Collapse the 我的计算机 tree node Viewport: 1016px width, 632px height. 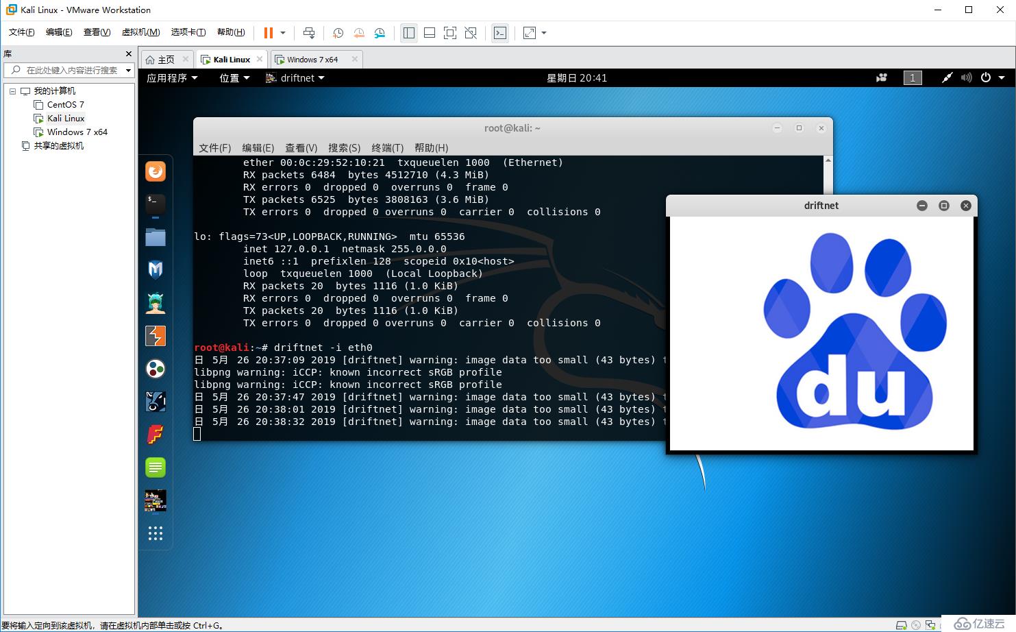(12, 91)
